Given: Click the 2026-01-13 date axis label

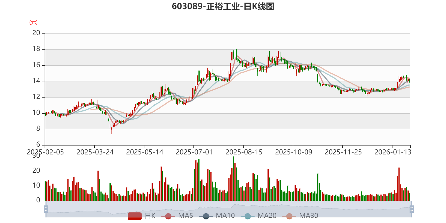Looking at the screenshot, I should [x=393, y=152].
